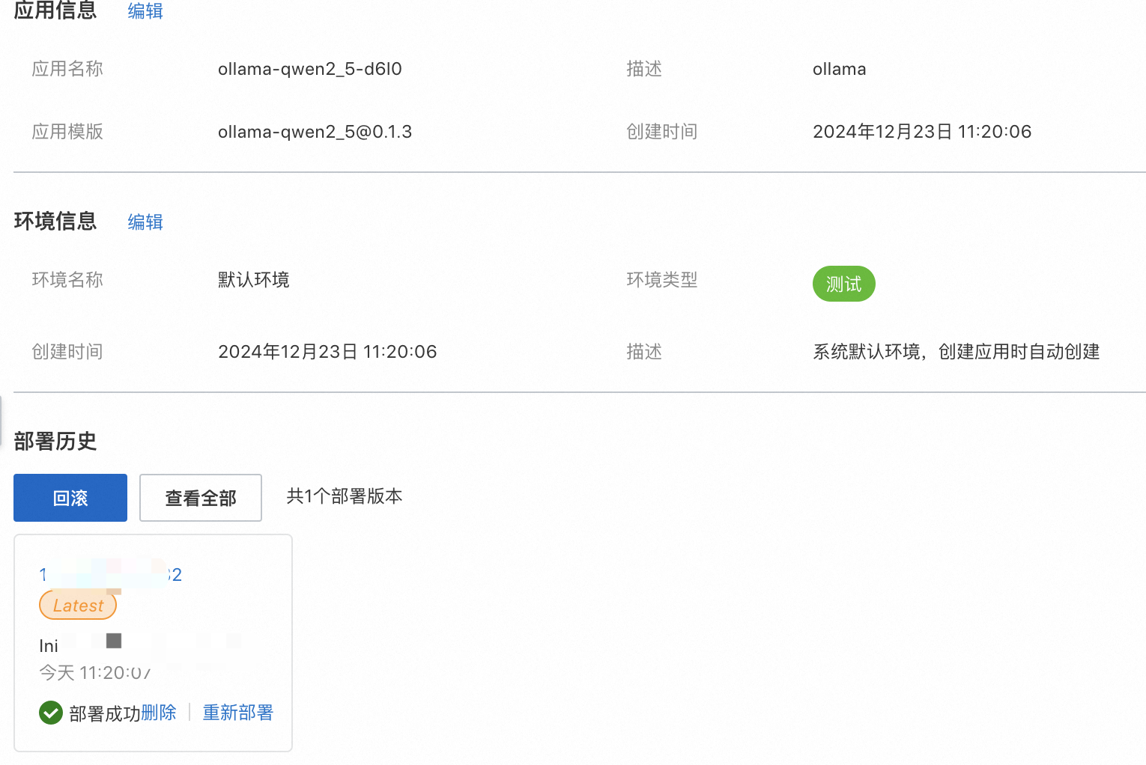The width and height of the screenshot is (1146, 765).
Task: Click environment name value 默认环境
Action: point(254,280)
